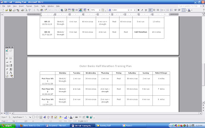Click the vertical scrollbar down arrow
The width and height of the screenshot is (205, 128).
(x=203, y=102)
